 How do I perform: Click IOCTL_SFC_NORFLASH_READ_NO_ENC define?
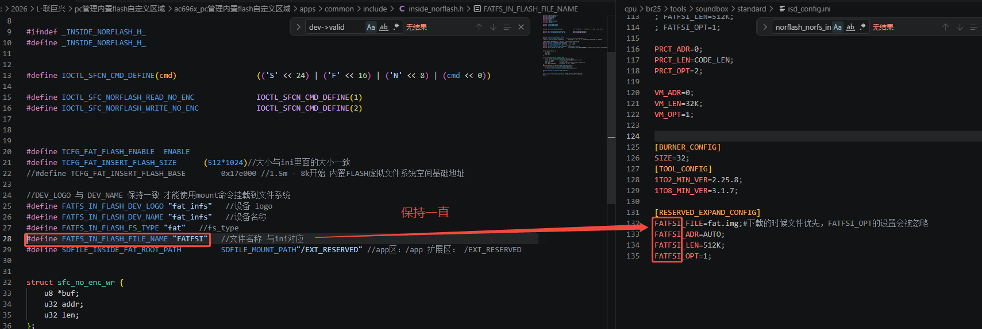(128, 97)
